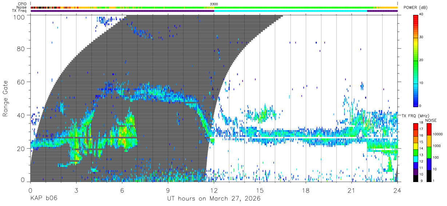Click the 15 MHz label on frequency legend
Screen dimensions: 447x206
[x=422, y=142]
